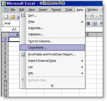The height and width of the screenshot is (101, 107).
Task: Open the Undo history dropdown arrow
Action: 97,16
